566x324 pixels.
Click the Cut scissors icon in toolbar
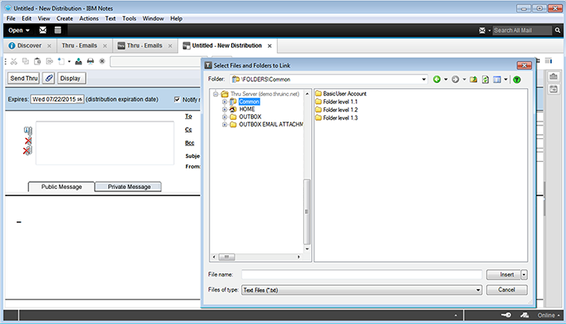tap(13, 61)
